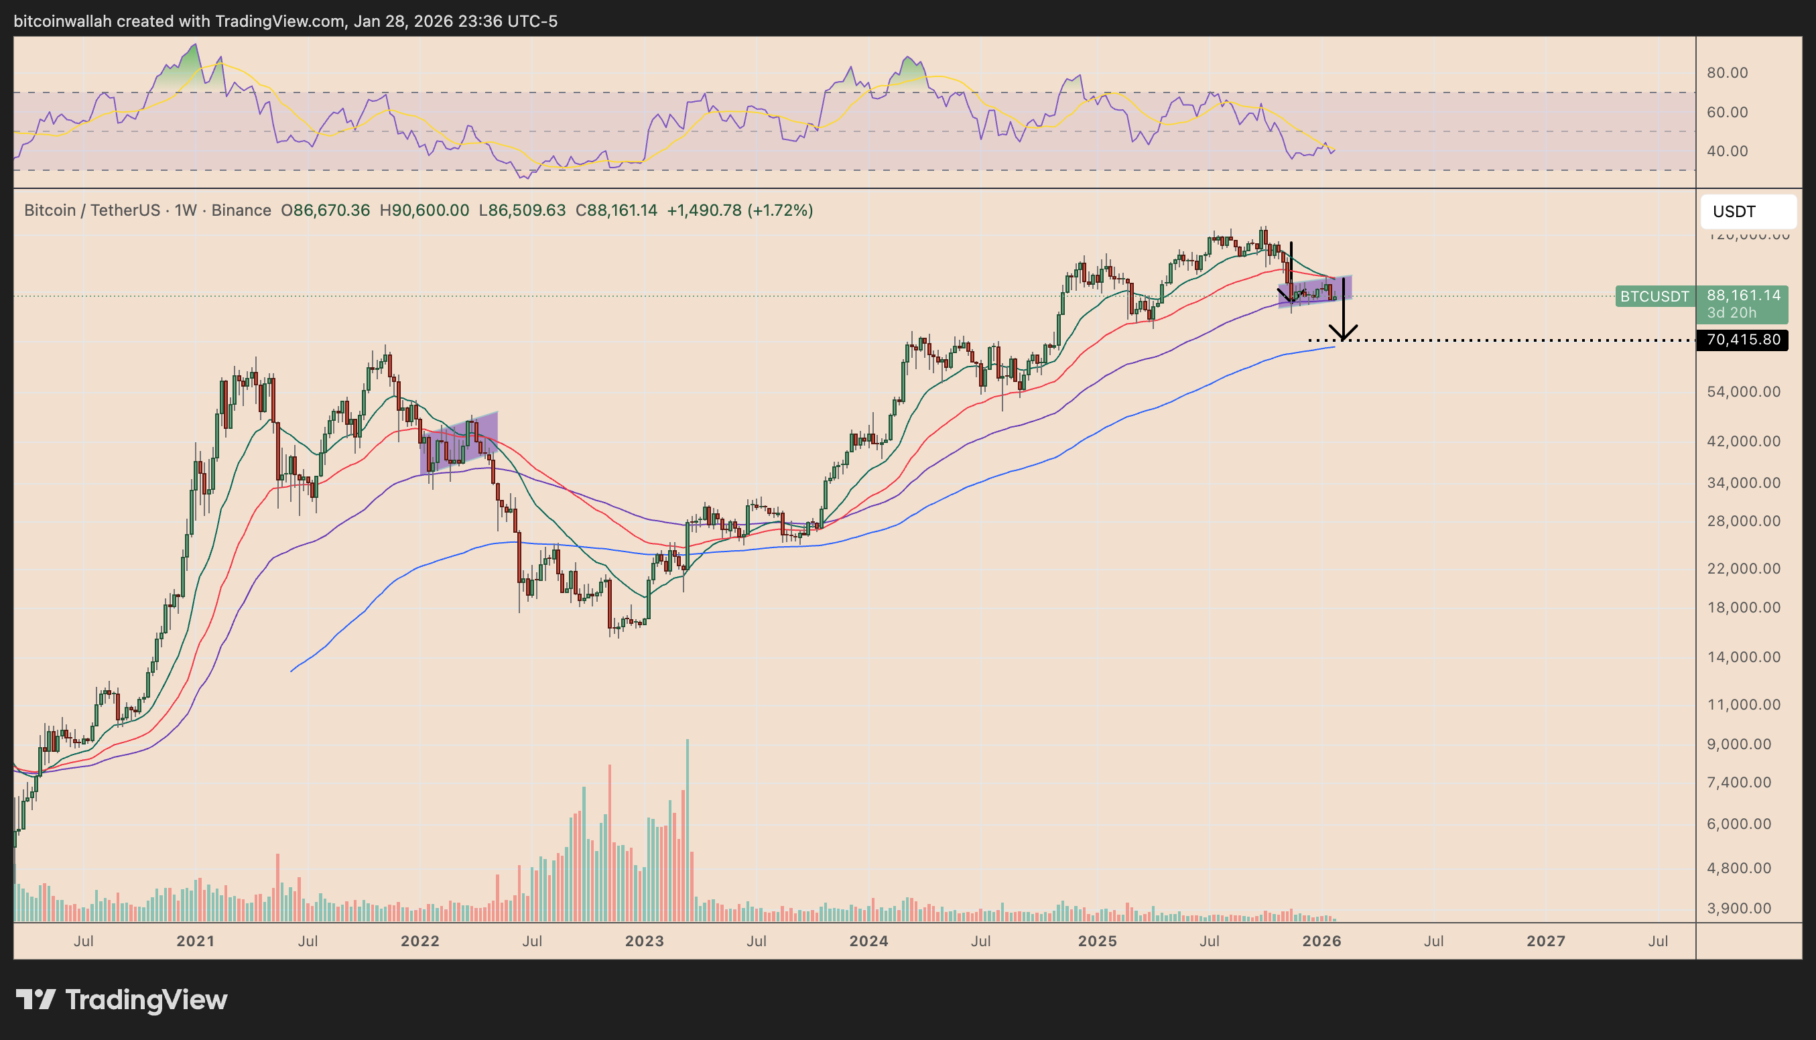1816x1040 pixels.
Task: Click the tallest volume bar in 2023
Action: point(687,828)
